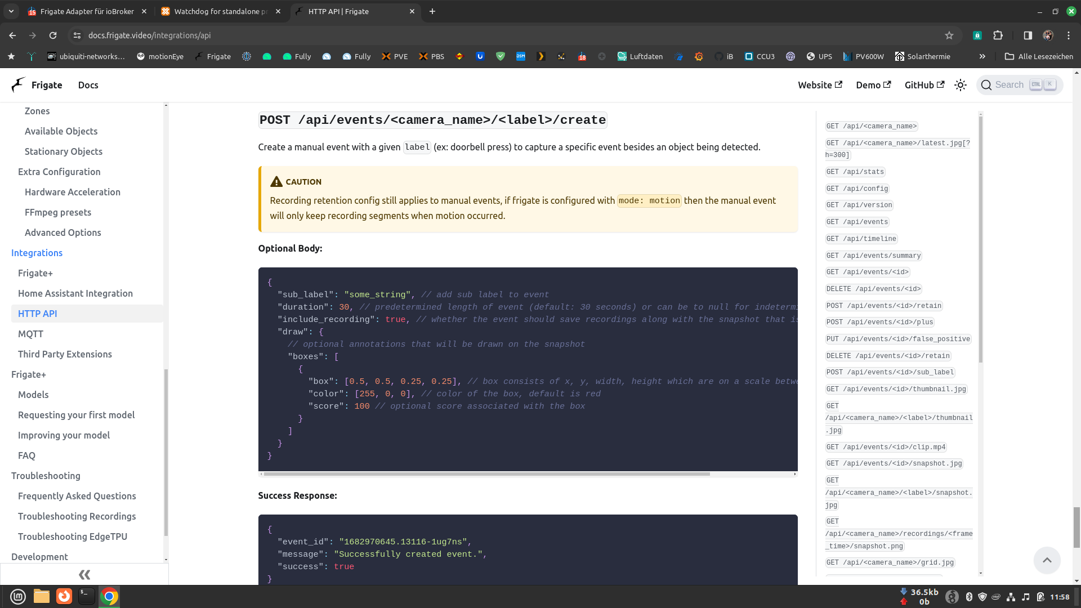Open Chrome three-dot menu

click(1069, 35)
